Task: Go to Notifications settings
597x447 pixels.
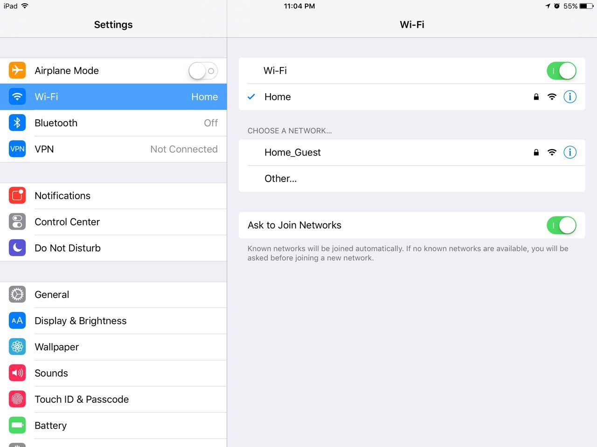Action: click(113, 196)
